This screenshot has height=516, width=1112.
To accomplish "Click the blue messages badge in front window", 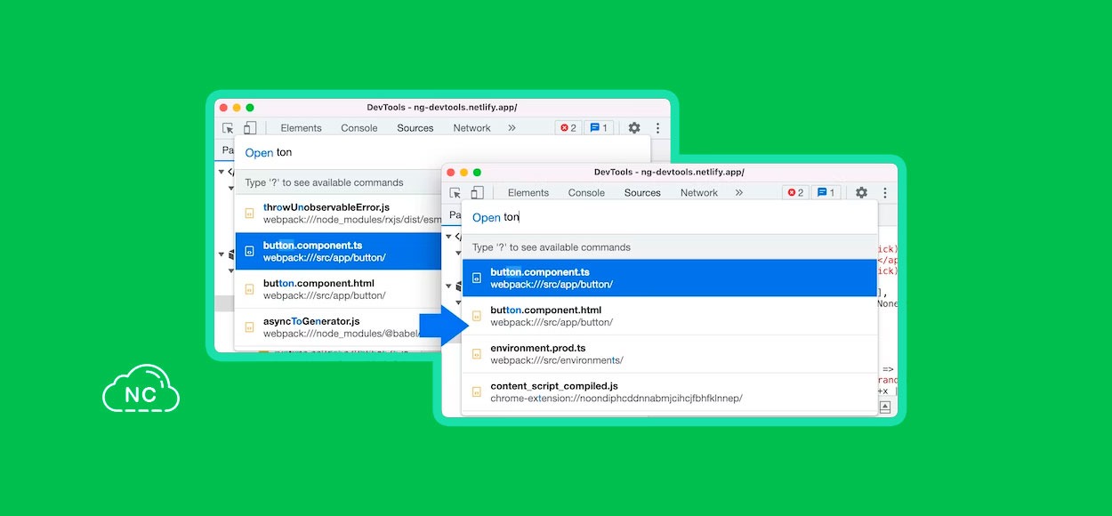I will coord(826,193).
